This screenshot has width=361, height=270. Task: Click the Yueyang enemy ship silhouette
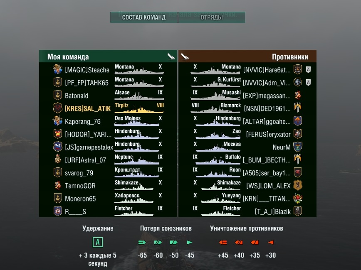point(221,200)
